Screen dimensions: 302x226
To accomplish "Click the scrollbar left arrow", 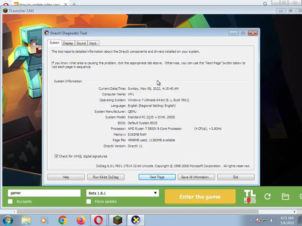I will [14, 212].
